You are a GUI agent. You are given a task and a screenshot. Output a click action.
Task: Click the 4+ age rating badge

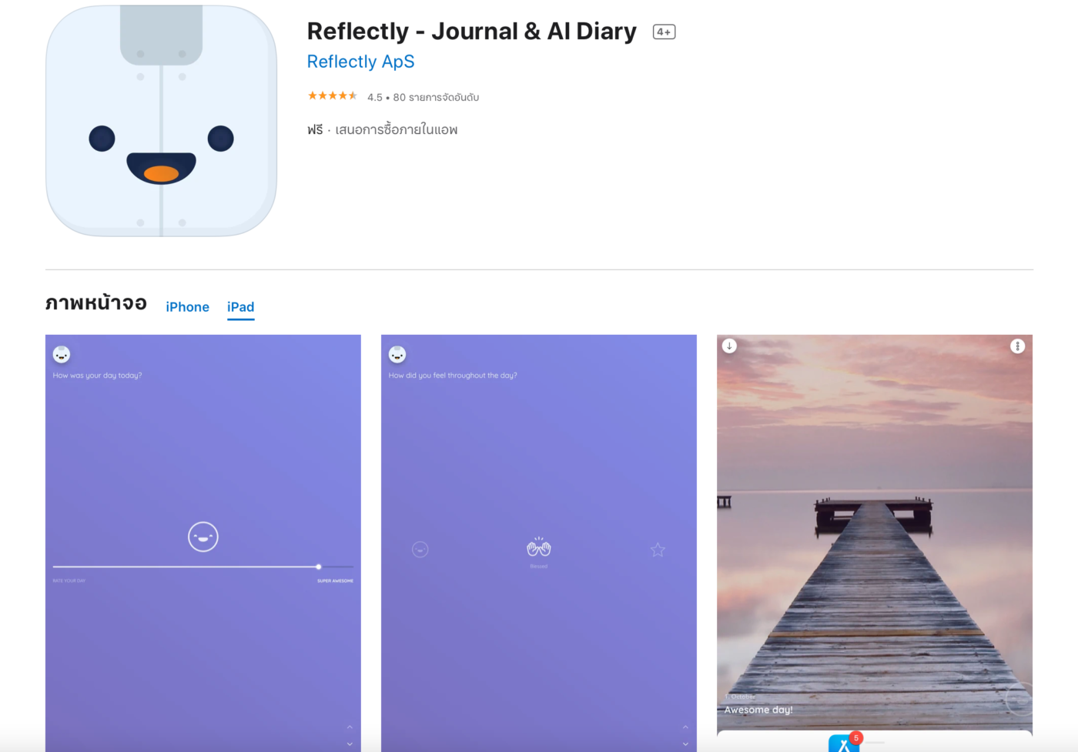click(x=664, y=32)
